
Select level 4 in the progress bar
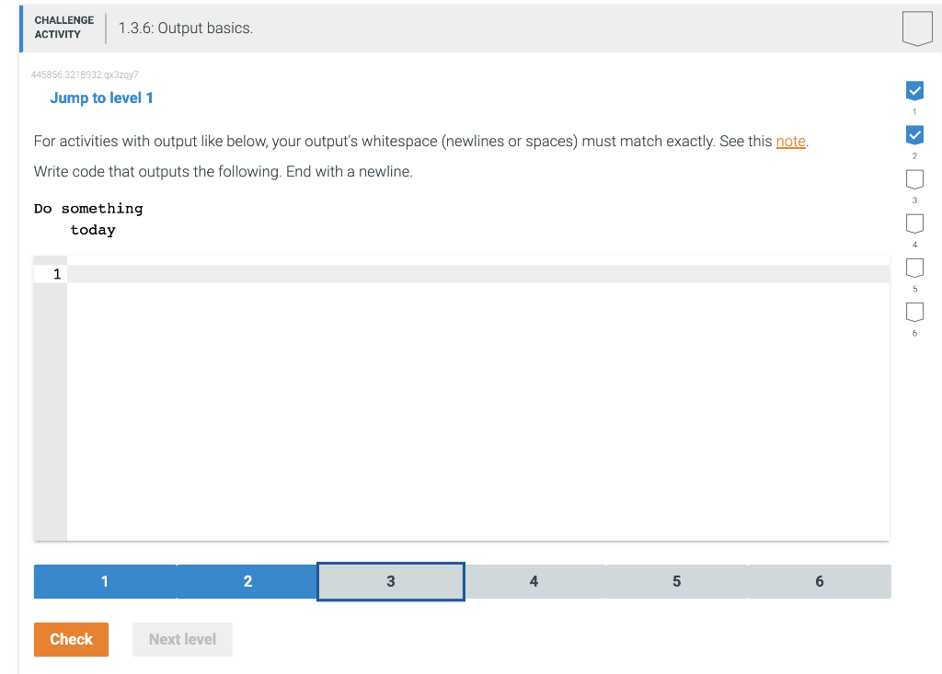click(x=534, y=581)
